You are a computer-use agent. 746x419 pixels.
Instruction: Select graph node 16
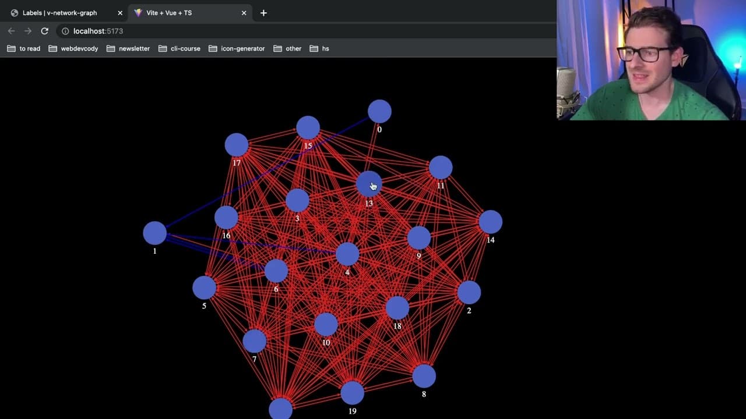point(226,218)
